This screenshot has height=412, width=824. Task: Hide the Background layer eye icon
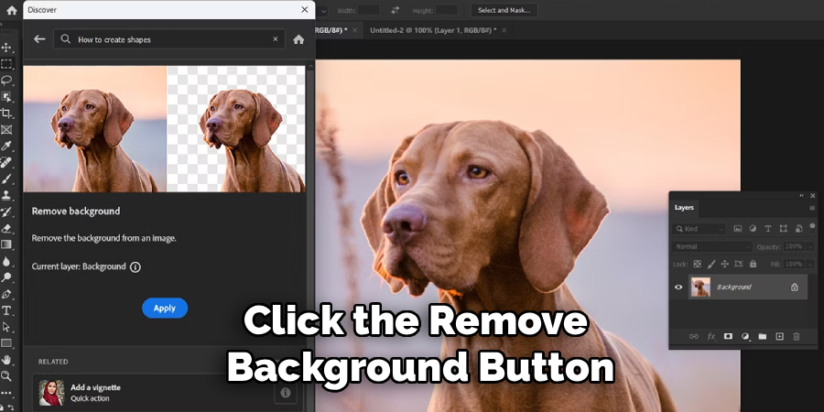[x=678, y=287]
